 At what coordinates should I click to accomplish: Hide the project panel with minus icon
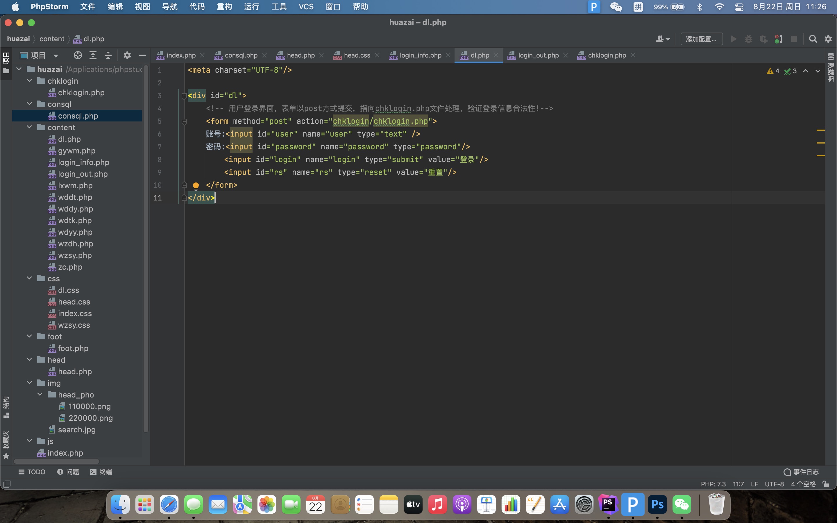pos(142,55)
